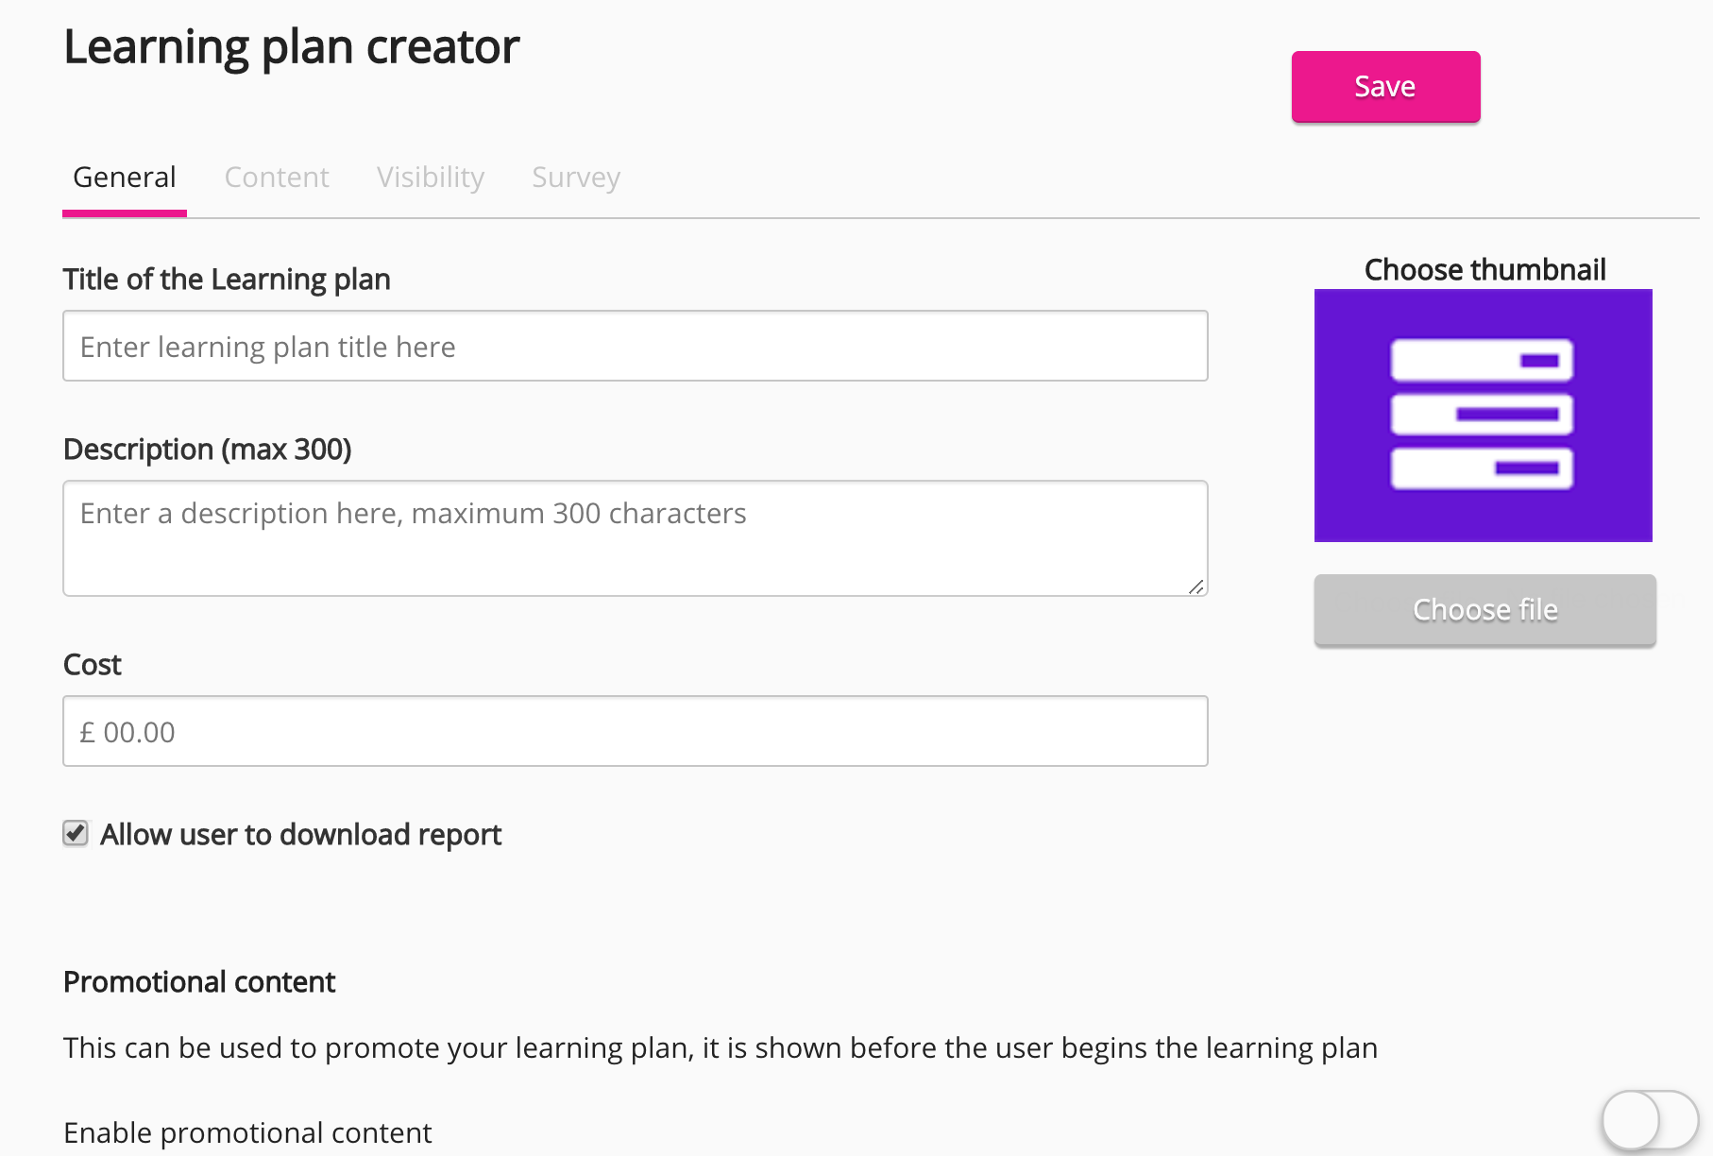Click the pink Save button
Image resolution: width=1713 pixels, height=1156 pixels.
coord(1385,87)
